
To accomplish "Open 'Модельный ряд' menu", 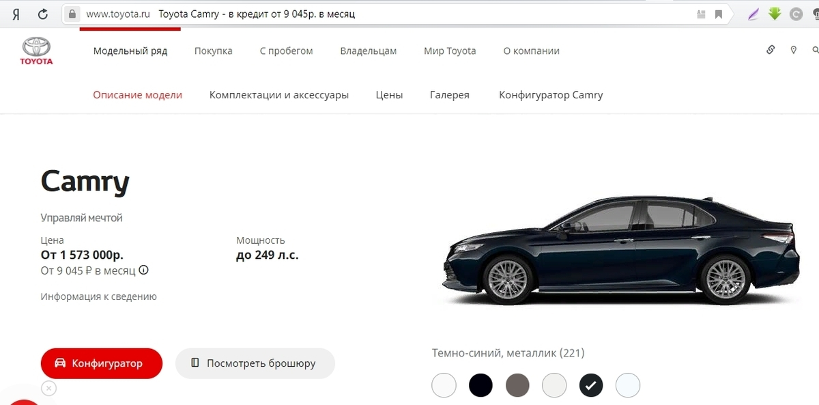I will (x=130, y=51).
